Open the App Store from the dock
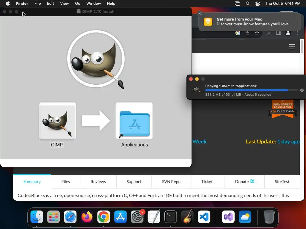Viewport: 306px width, 229px height. [x=120, y=217]
